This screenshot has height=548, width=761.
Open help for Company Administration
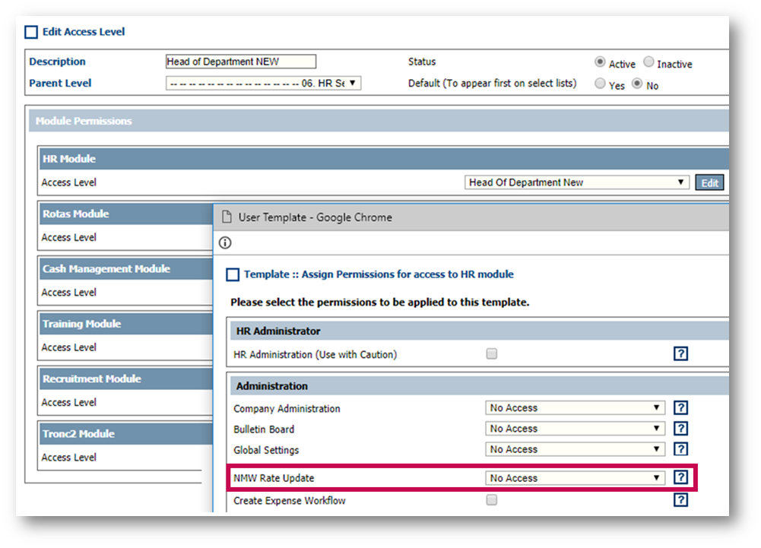point(680,408)
